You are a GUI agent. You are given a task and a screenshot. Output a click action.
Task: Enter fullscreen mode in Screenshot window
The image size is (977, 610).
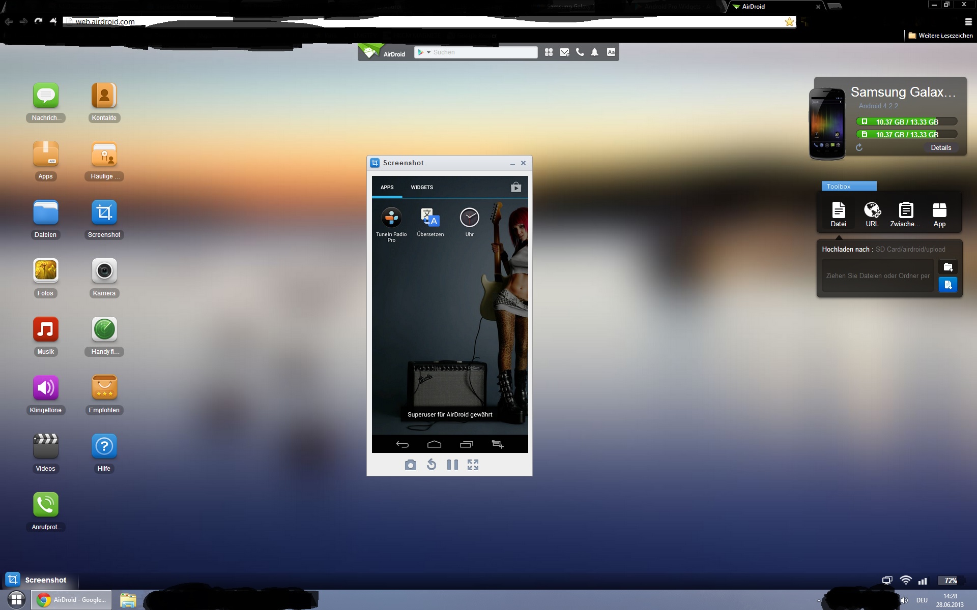(x=473, y=465)
